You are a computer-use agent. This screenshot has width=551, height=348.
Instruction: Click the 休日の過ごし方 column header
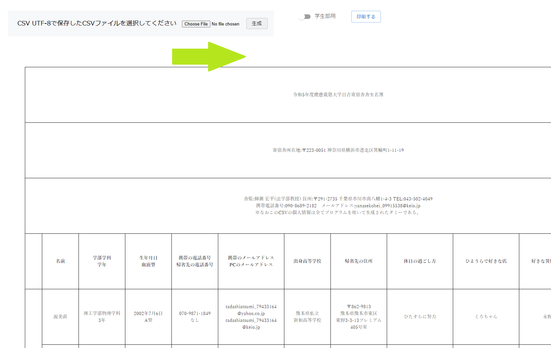(x=420, y=261)
